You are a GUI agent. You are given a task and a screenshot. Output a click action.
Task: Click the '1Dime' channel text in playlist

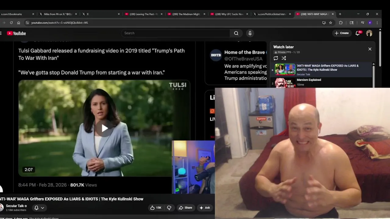point(300,85)
